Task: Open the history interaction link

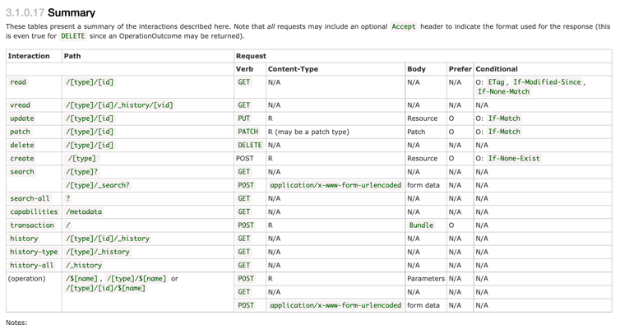Action: pos(24,239)
